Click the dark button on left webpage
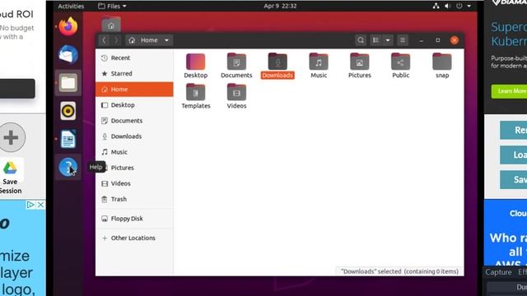Screen dimensions: 527x296 [17, 89]
